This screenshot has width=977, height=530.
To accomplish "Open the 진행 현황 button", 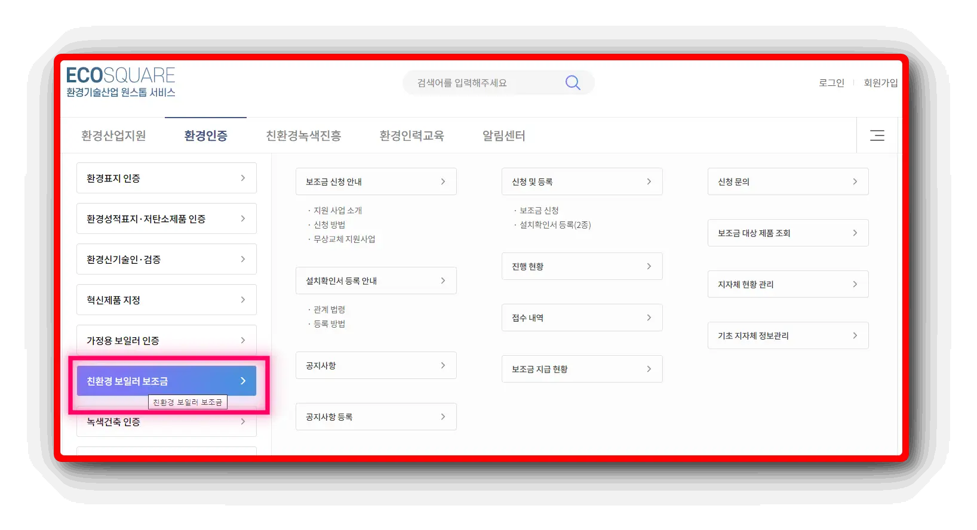I will (582, 266).
